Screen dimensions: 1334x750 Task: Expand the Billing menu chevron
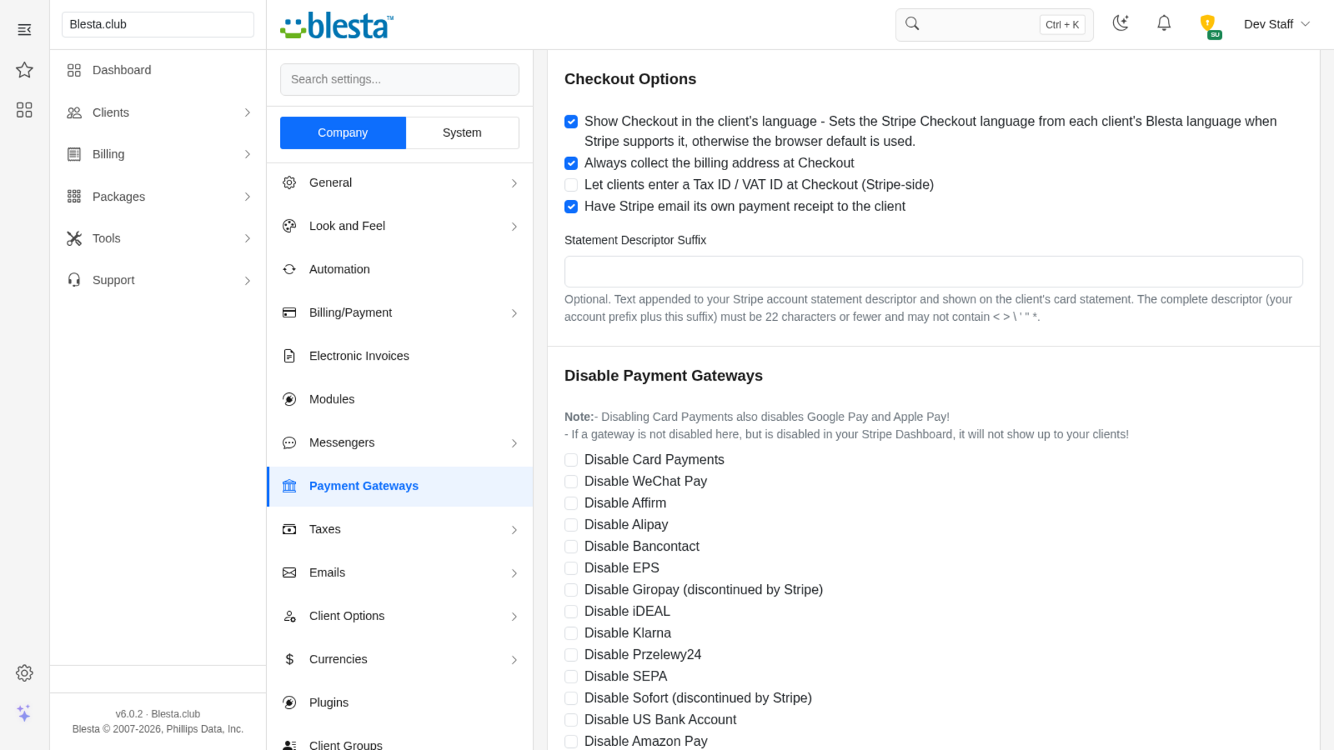247,154
